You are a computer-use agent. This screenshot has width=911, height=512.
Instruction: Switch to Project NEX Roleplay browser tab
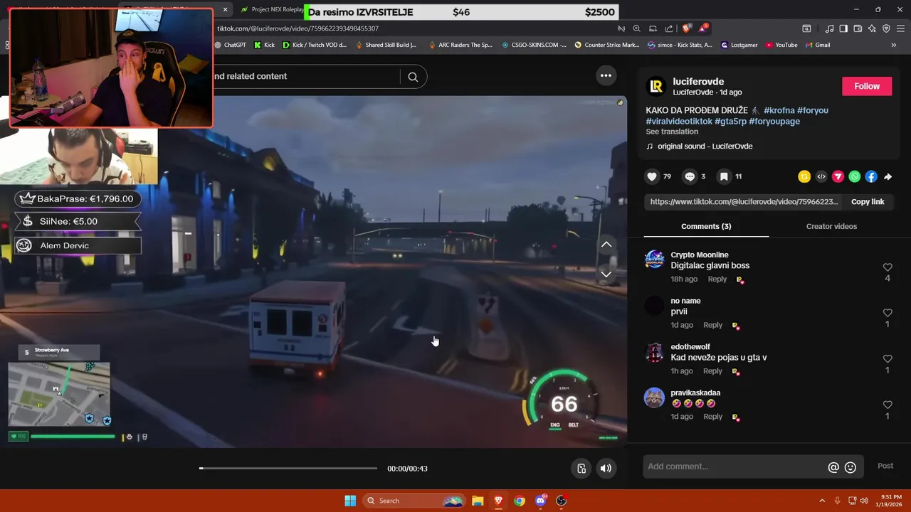pos(273,9)
